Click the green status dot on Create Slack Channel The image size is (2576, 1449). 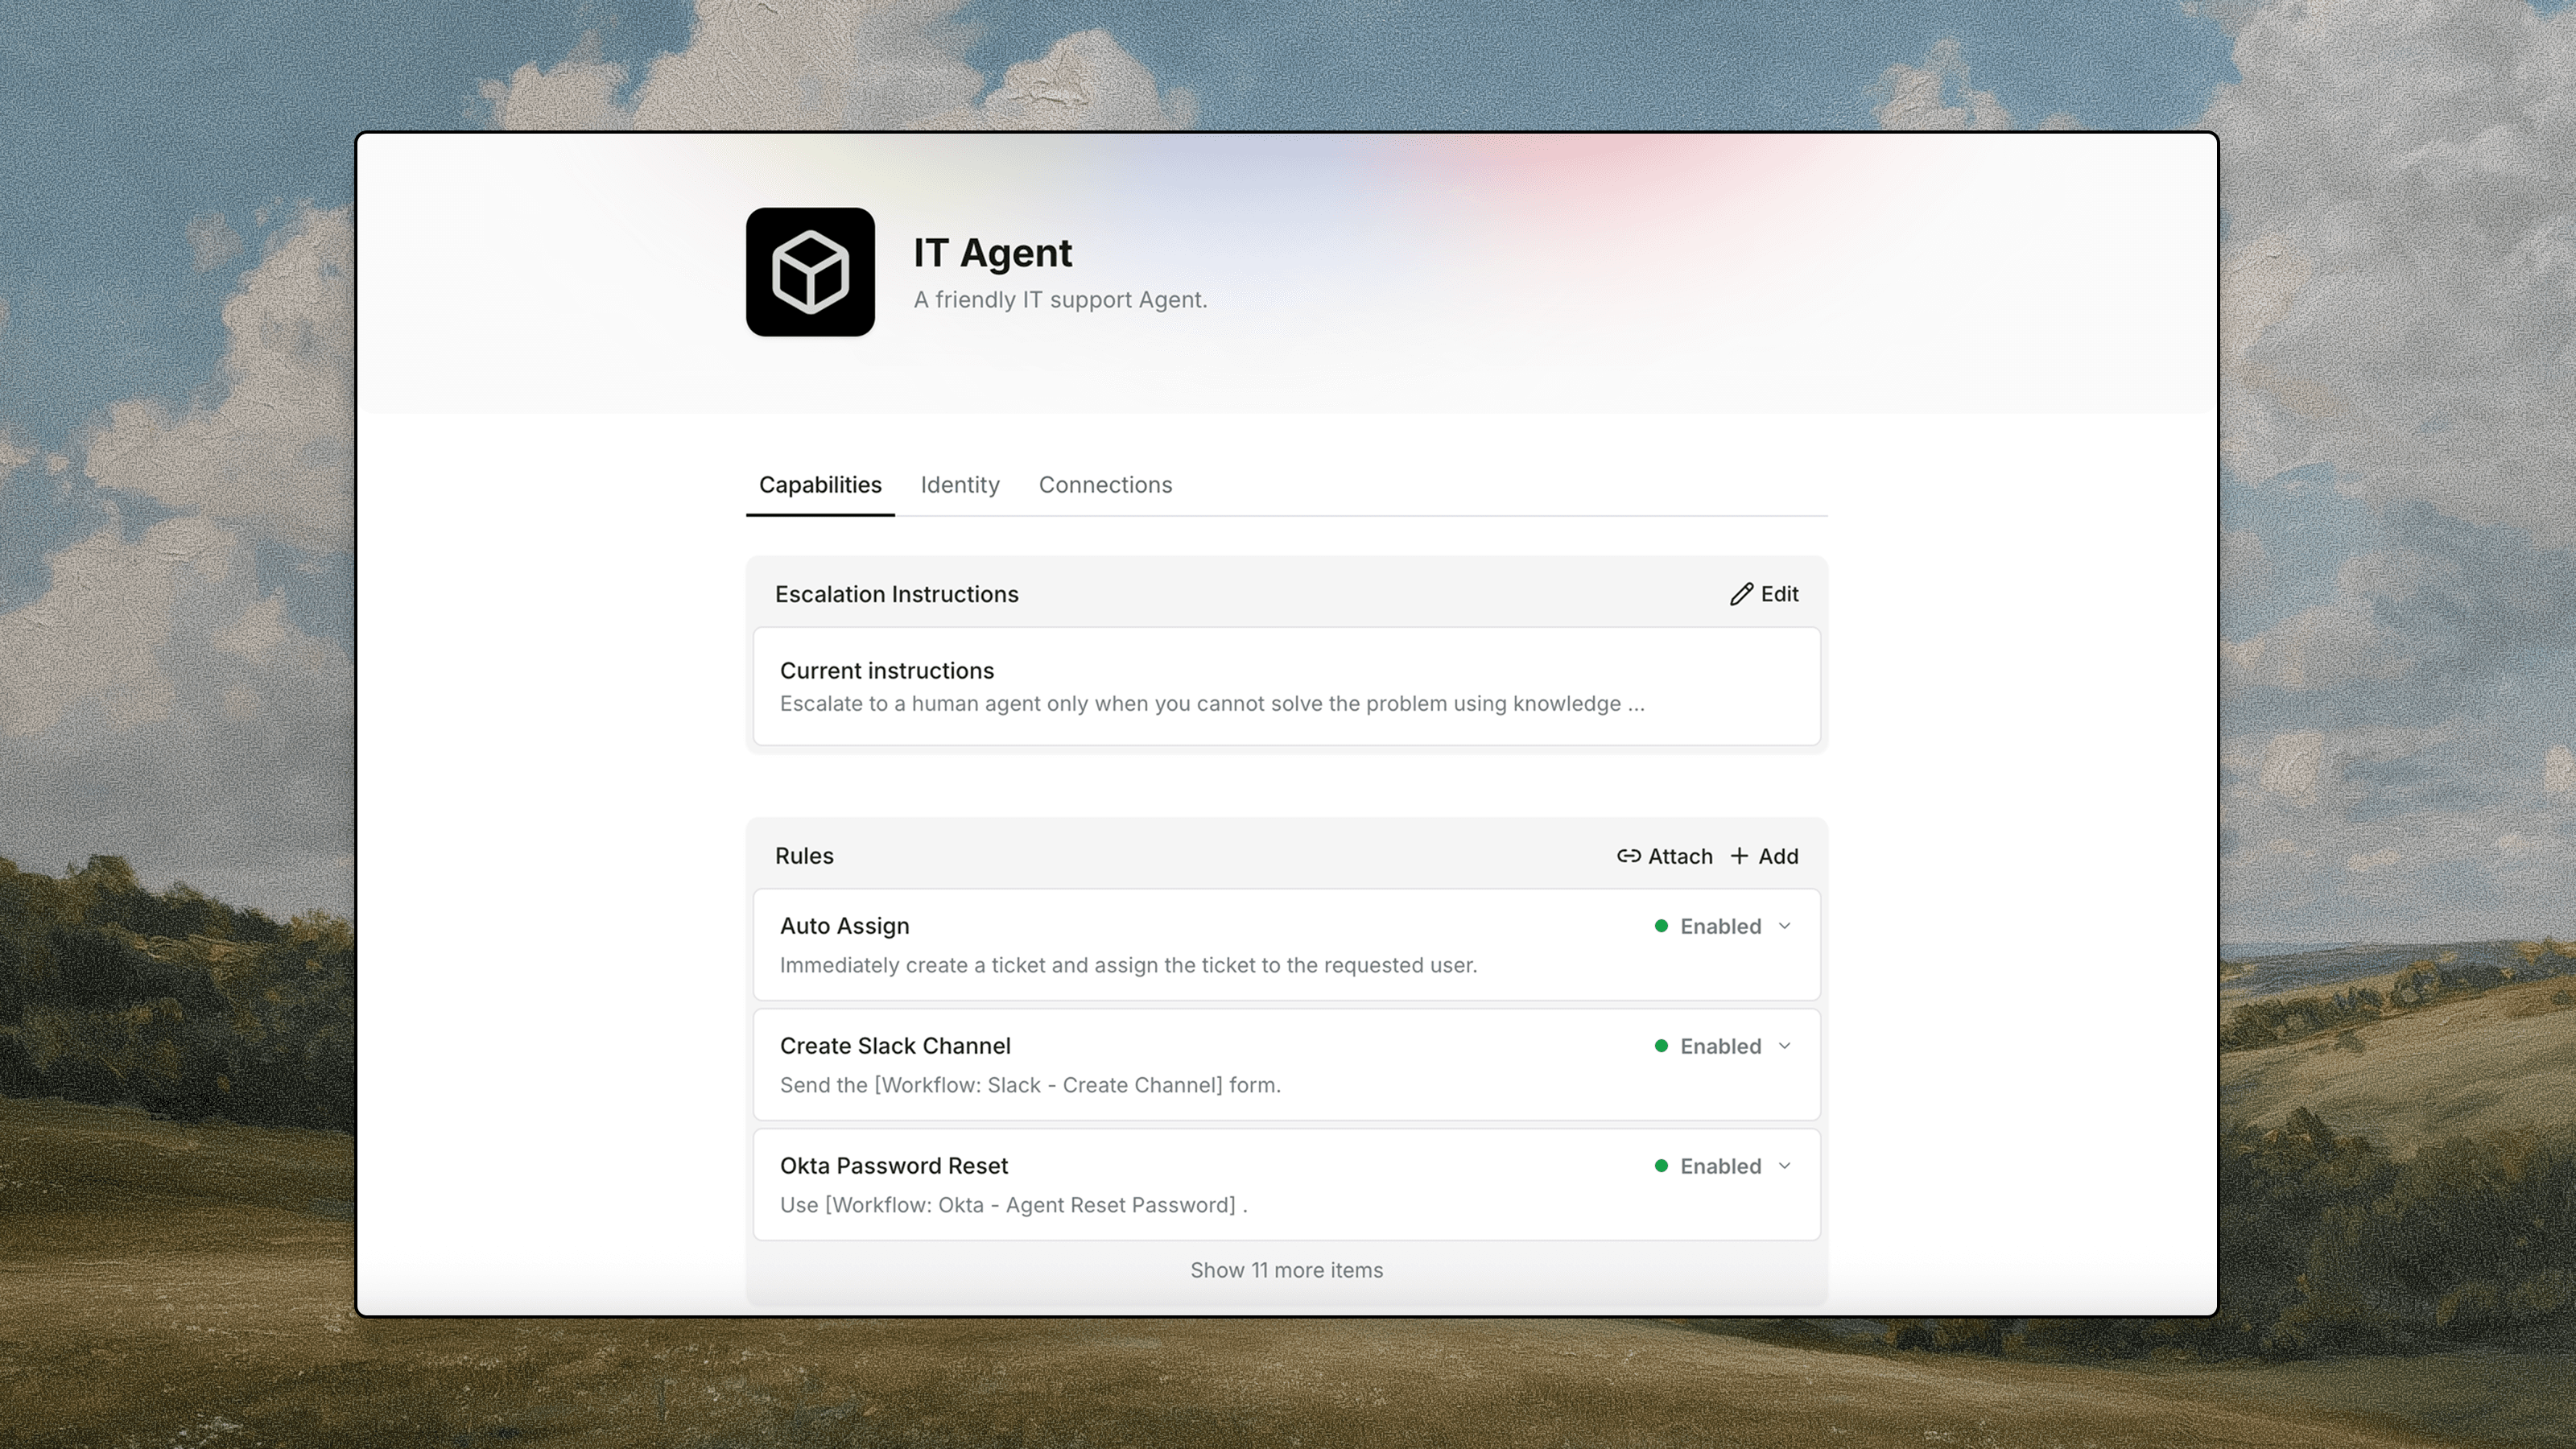click(x=1661, y=1046)
